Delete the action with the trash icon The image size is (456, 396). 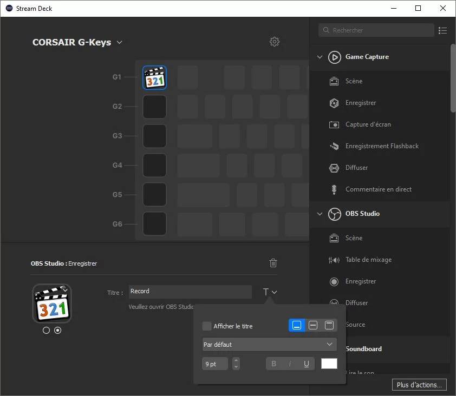click(273, 263)
